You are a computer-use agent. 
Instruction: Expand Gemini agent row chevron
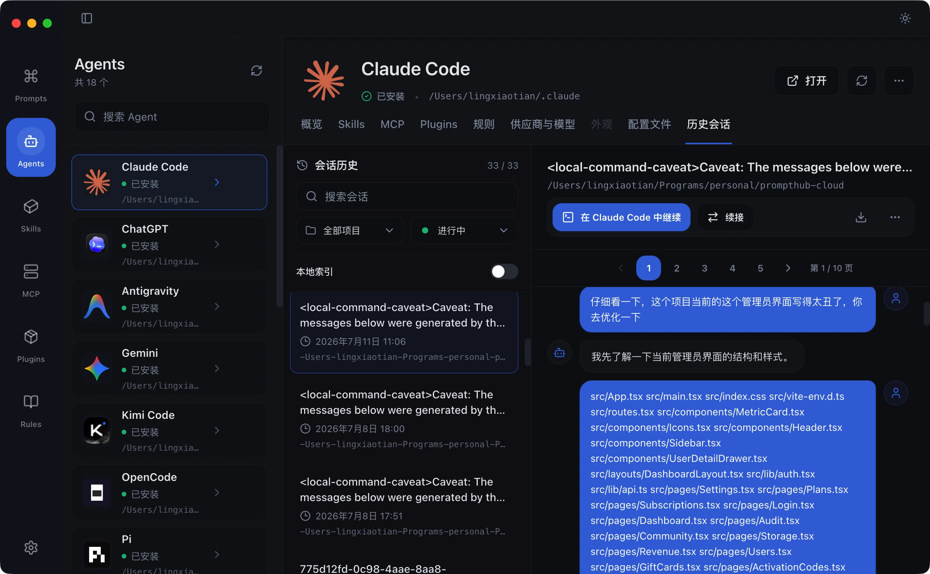[x=217, y=368]
